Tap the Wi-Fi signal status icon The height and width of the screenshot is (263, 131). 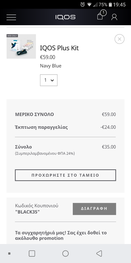point(89,5)
